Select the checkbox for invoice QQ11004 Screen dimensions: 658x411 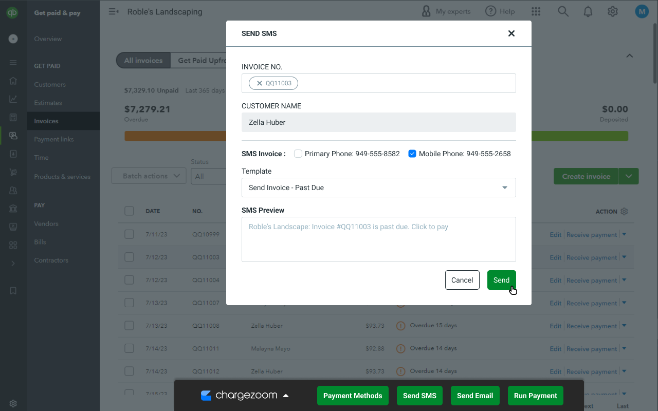[x=129, y=280]
